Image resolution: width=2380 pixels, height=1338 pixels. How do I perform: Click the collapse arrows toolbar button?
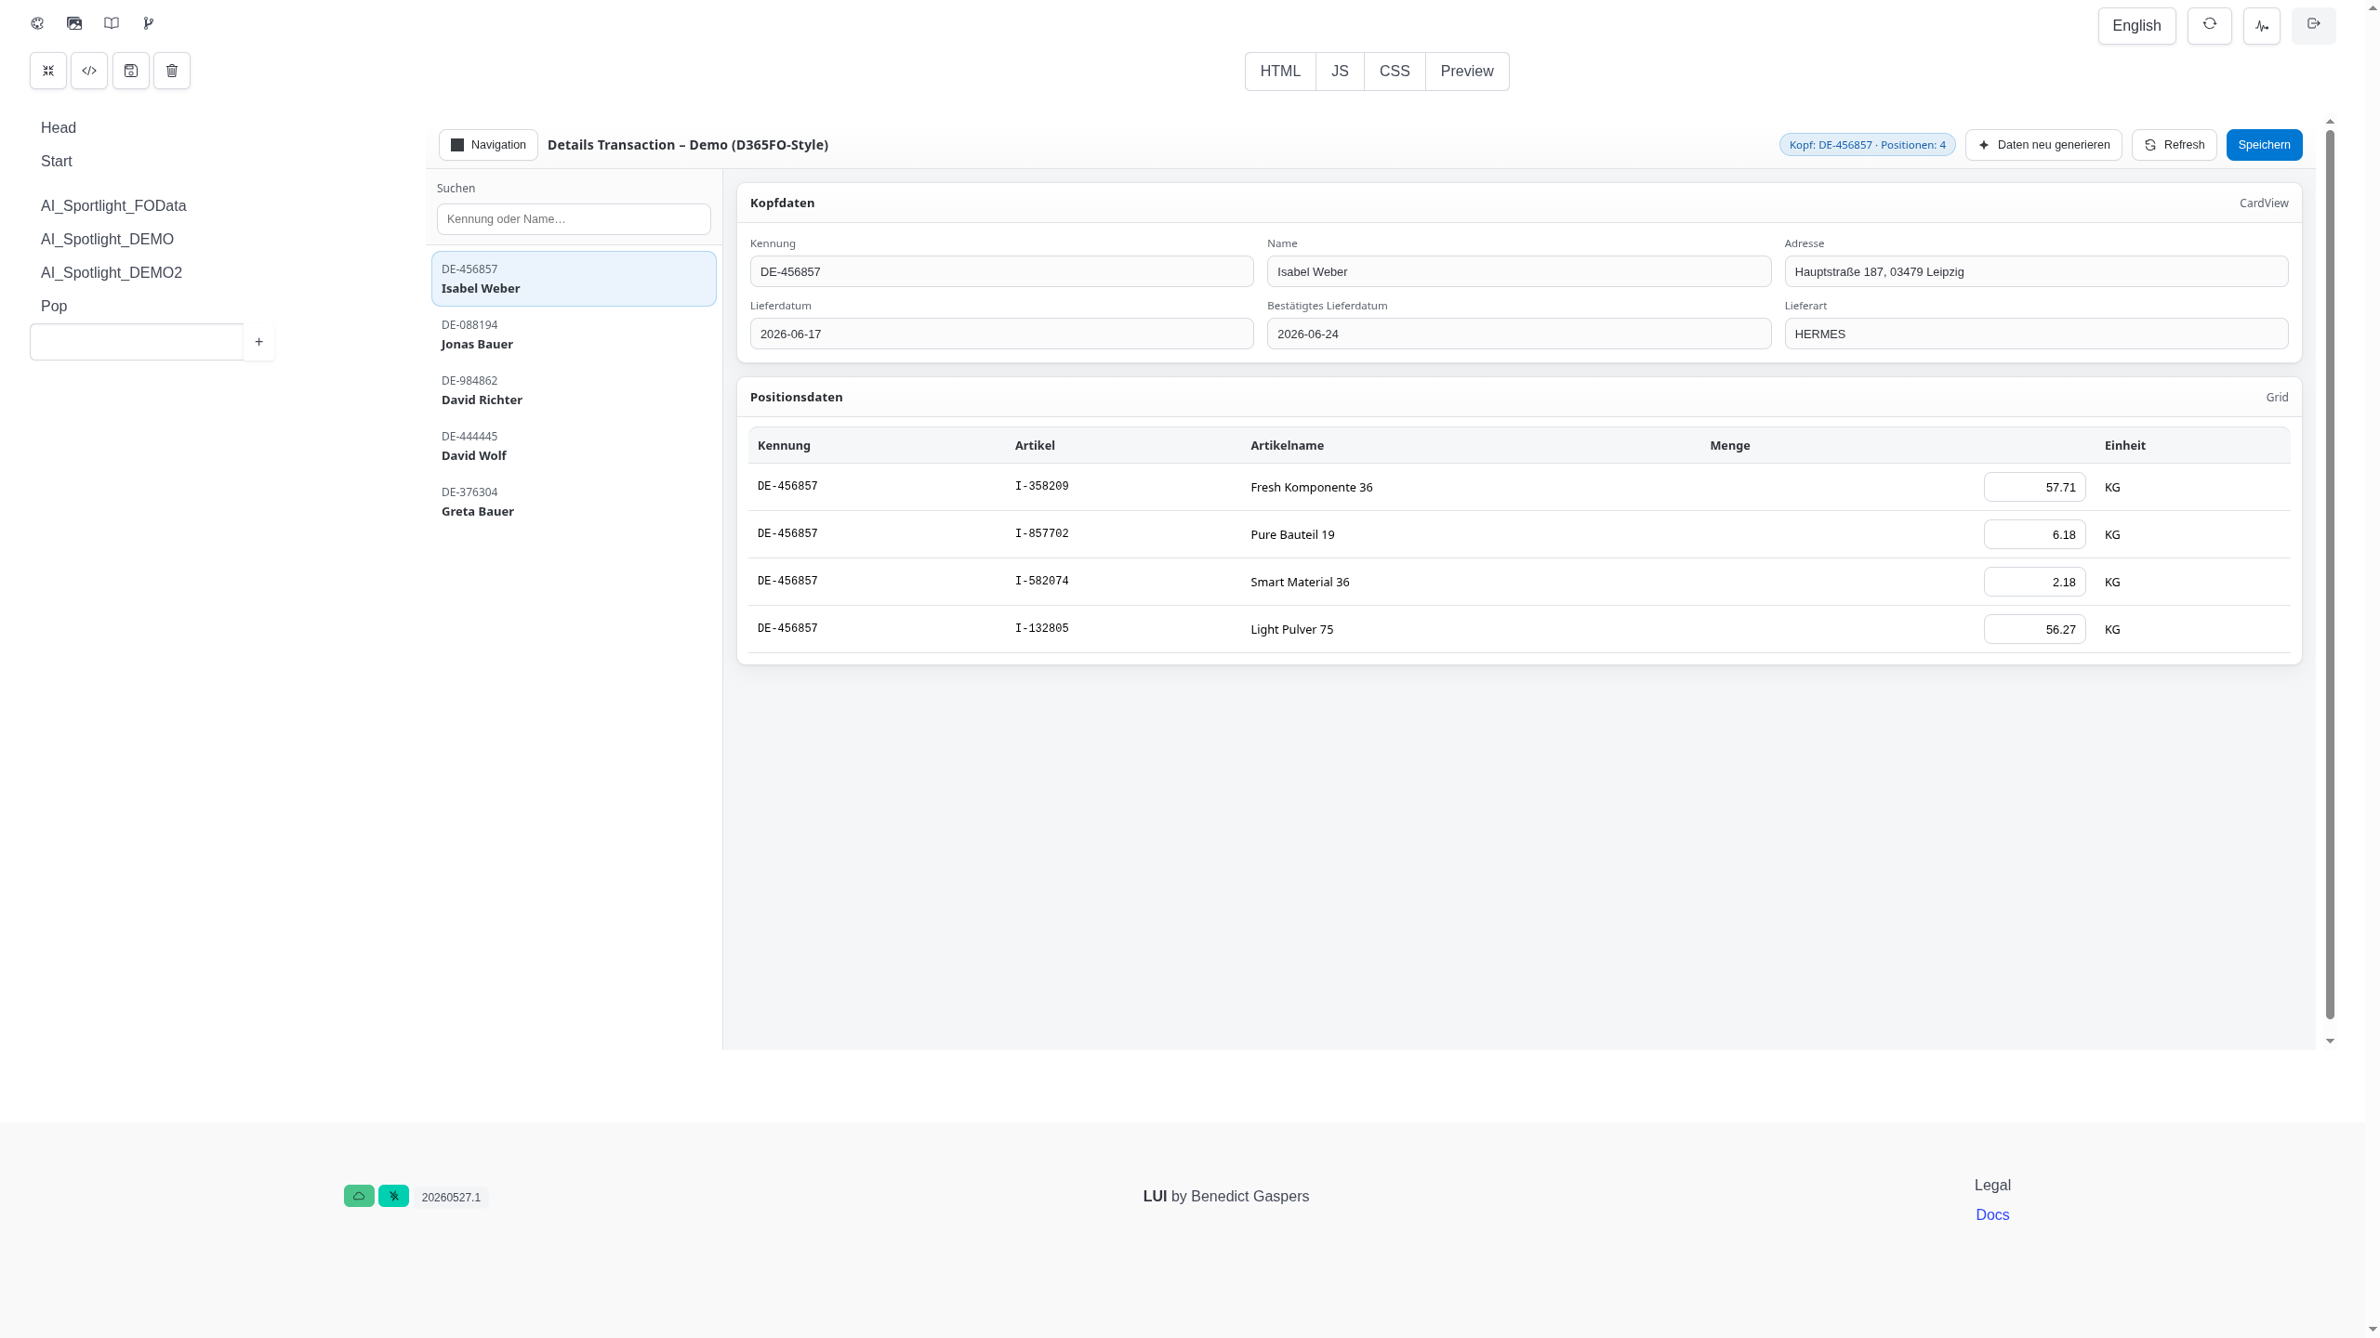tap(48, 71)
